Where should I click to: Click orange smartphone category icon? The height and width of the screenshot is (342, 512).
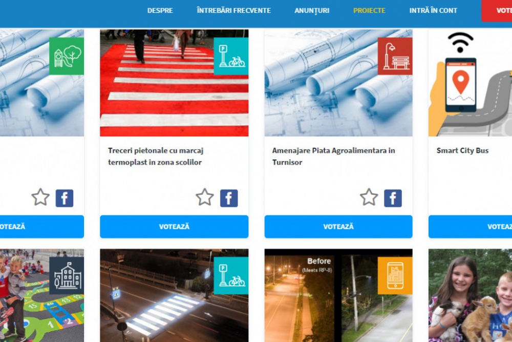pos(395,276)
